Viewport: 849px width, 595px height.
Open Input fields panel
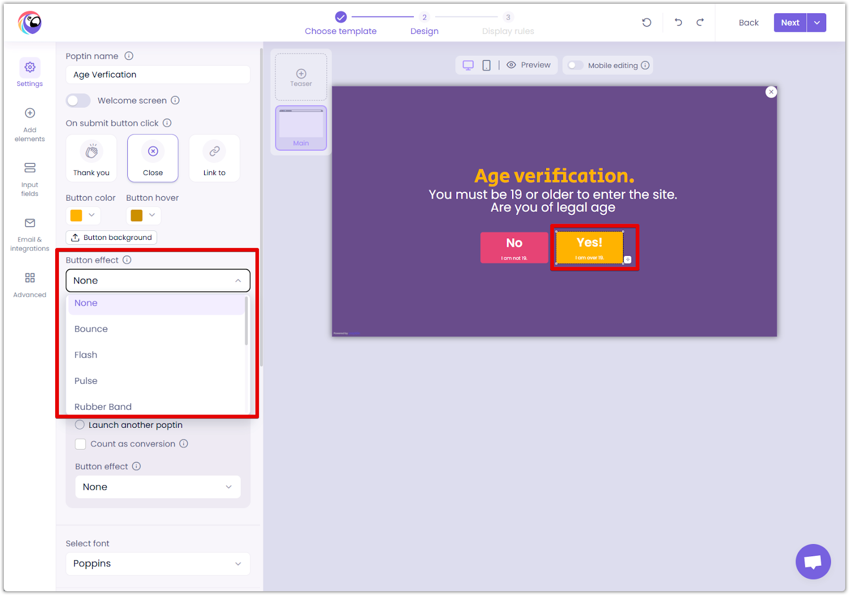tap(30, 168)
